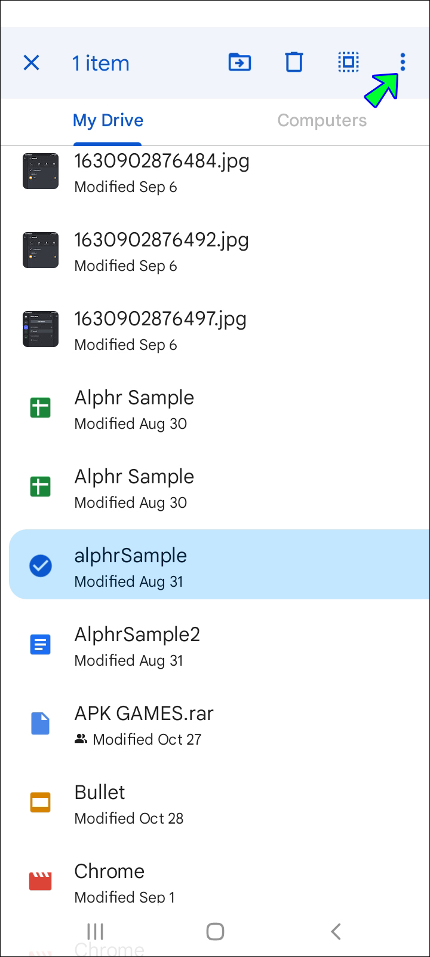Tap the trash delete icon
This screenshot has height=957, width=430.
(294, 62)
